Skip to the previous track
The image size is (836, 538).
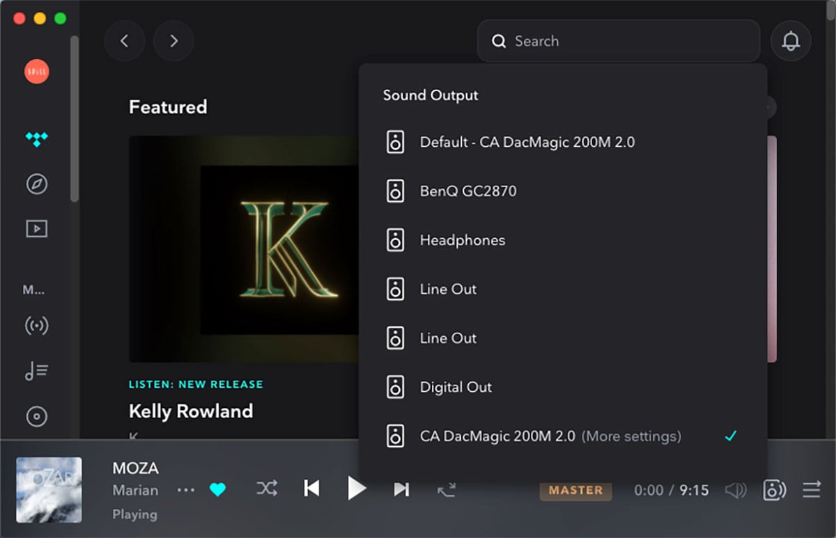point(311,489)
